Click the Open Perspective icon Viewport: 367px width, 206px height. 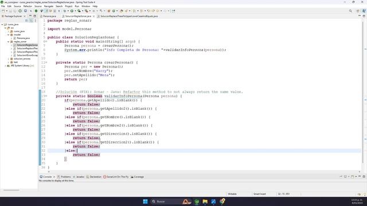tap(358, 11)
